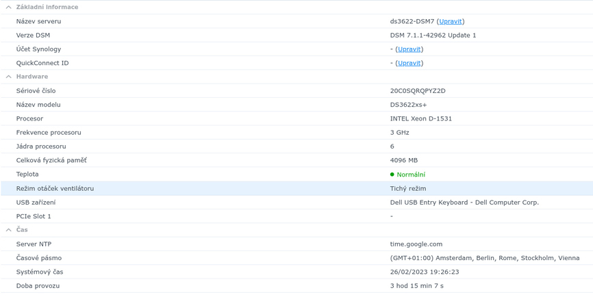This screenshot has width=593, height=297.
Task: Click INTEL Xeon D-1531 value
Action: 421,118
